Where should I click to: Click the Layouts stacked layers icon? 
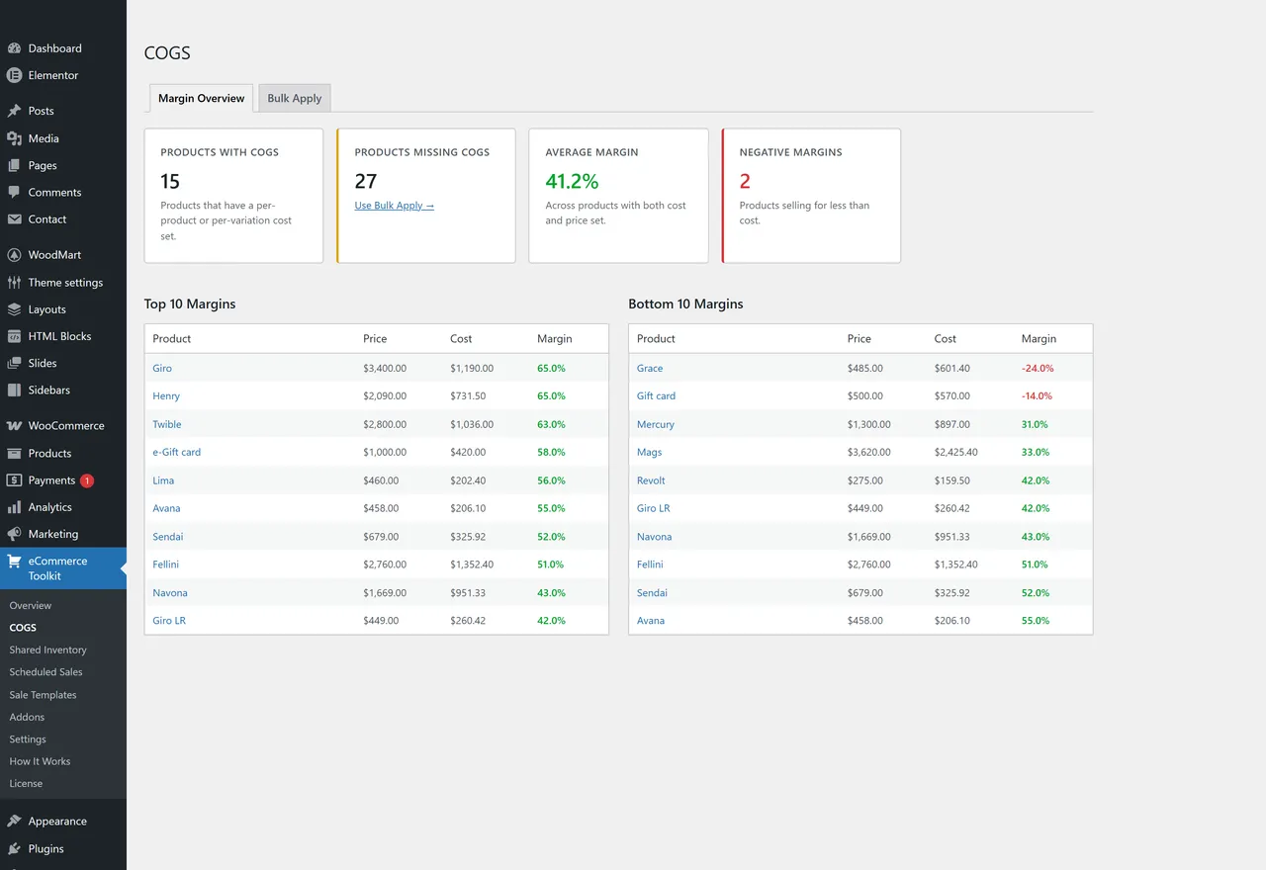click(14, 309)
